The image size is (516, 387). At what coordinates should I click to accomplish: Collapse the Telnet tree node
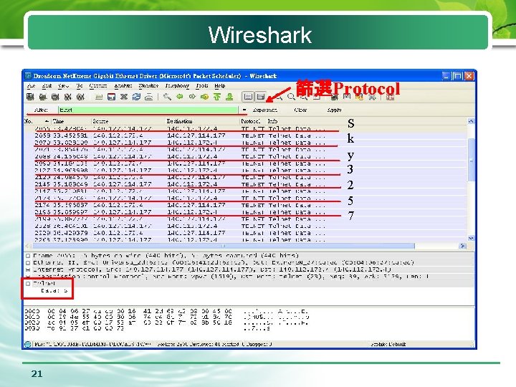[x=28, y=283]
